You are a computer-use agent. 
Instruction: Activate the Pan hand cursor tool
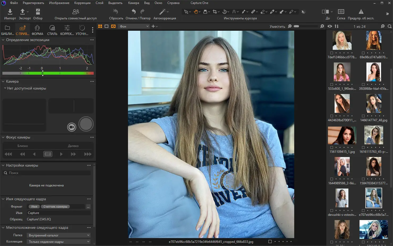(196, 12)
